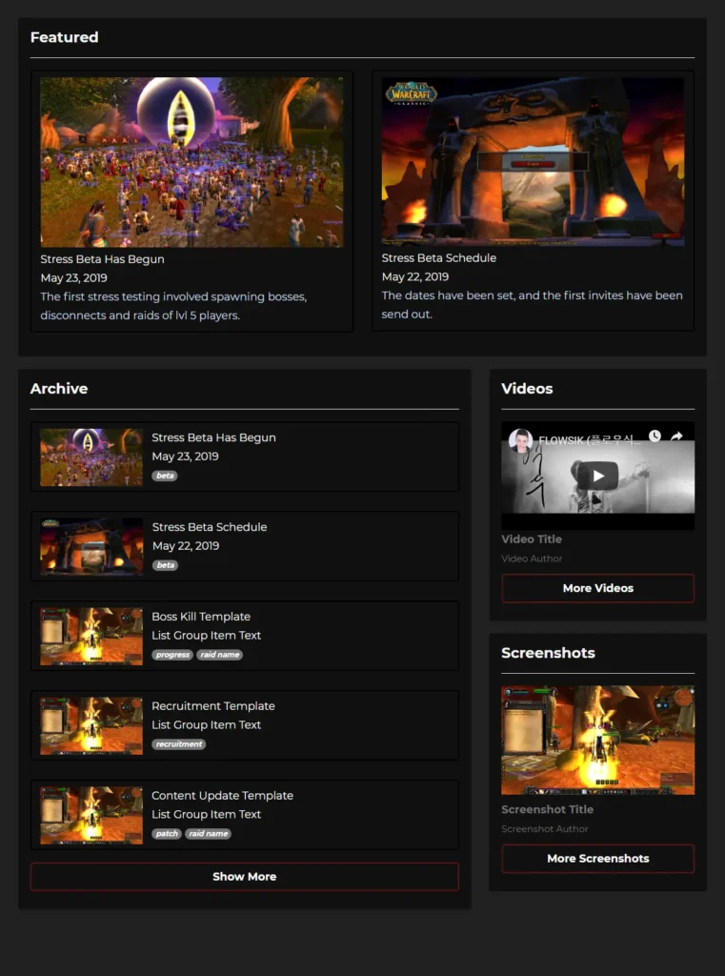The width and height of the screenshot is (725, 976).
Task: Click the Boss Kill Template title
Action: 201,617
